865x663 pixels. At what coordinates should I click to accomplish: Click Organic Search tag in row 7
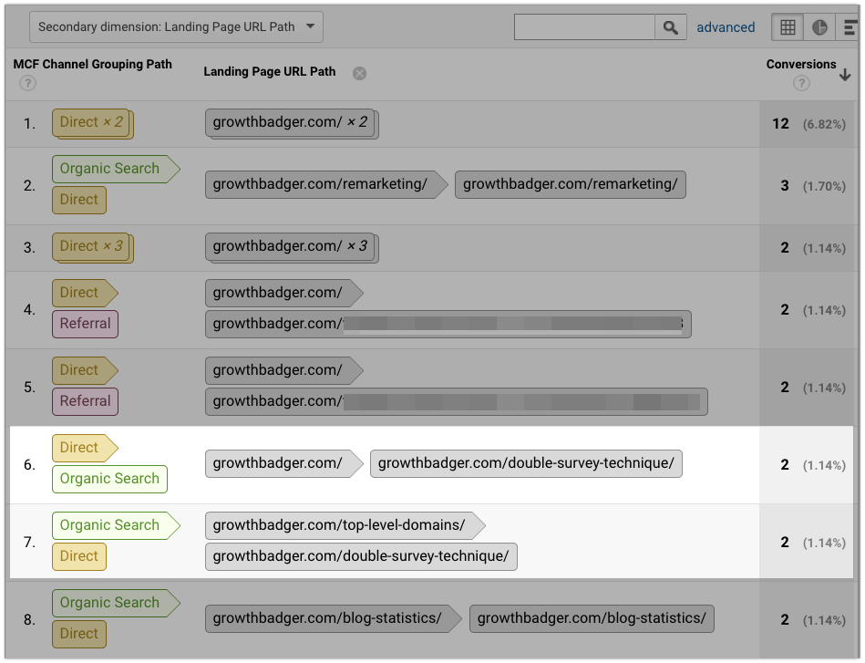pos(116,525)
